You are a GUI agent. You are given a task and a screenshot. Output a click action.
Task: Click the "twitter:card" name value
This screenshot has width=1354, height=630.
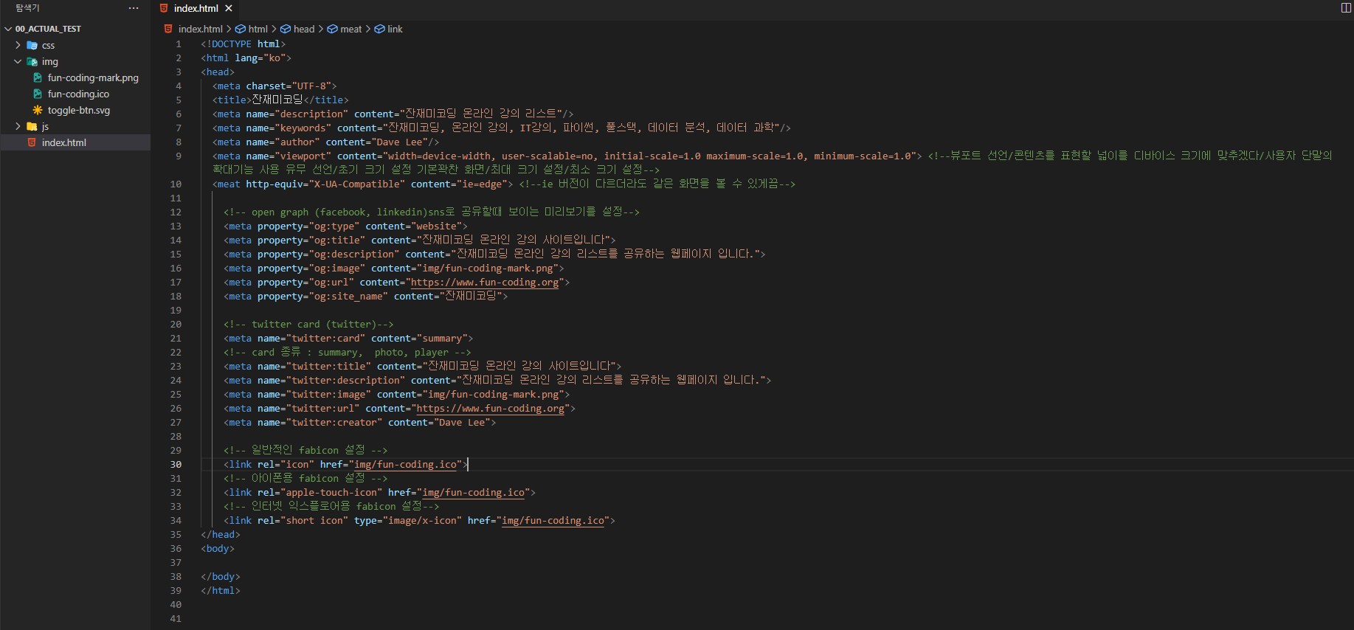326,339
